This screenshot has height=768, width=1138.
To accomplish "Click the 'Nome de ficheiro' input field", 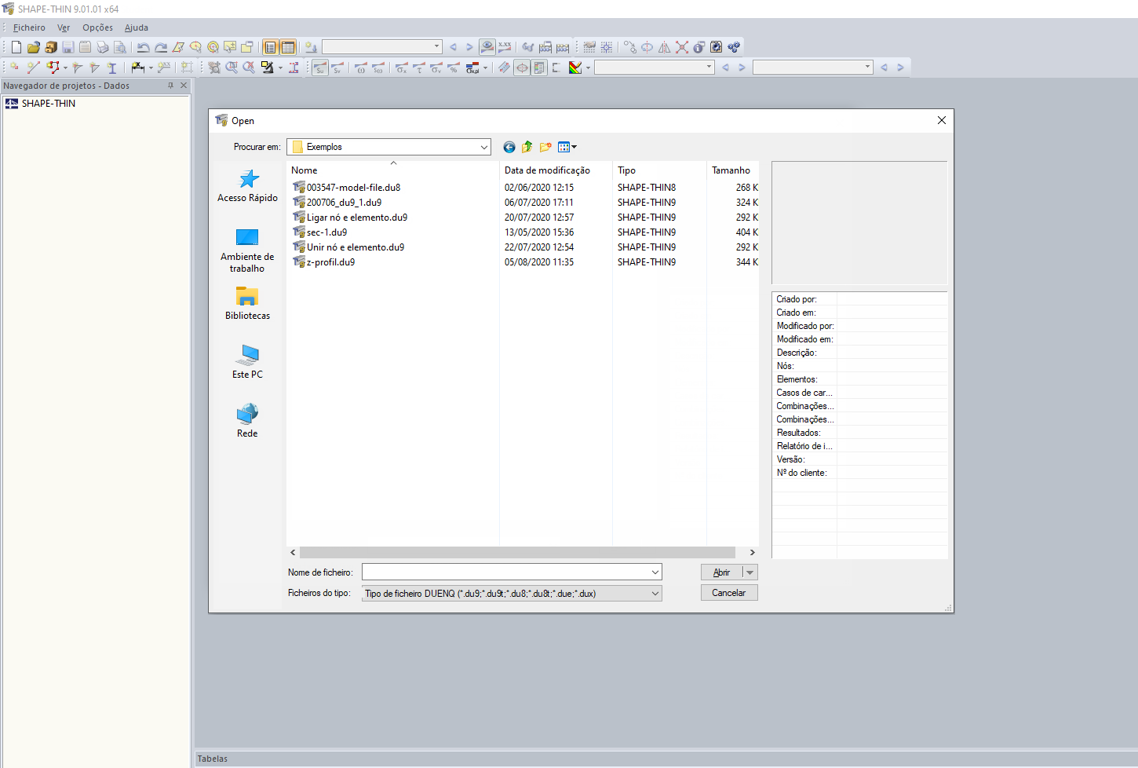I will pyautogui.click(x=505, y=572).
